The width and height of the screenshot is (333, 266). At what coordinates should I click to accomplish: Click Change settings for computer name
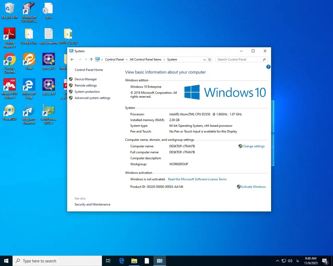pyautogui.click(x=253, y=146)
